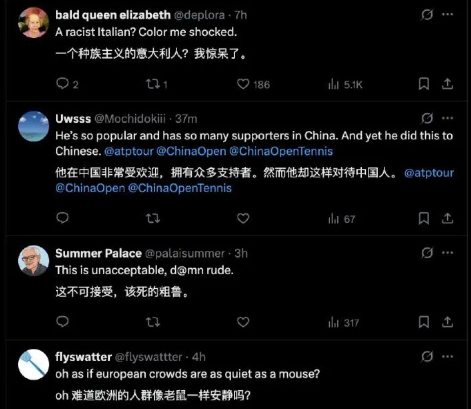Expand three-dot menu on flyswatter's tweet
Image resolution: width=471 pixels, height=409 pixels.
coord(447,357)
